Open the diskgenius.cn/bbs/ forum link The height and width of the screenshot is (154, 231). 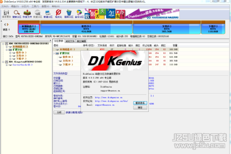coord(111,101)
